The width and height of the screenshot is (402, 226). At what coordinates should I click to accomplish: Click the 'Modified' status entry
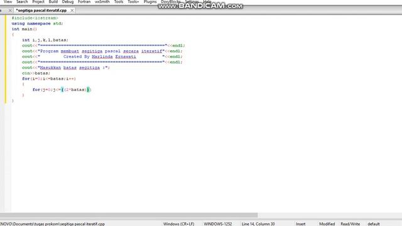pyautogui.click(x=327, y=224)
